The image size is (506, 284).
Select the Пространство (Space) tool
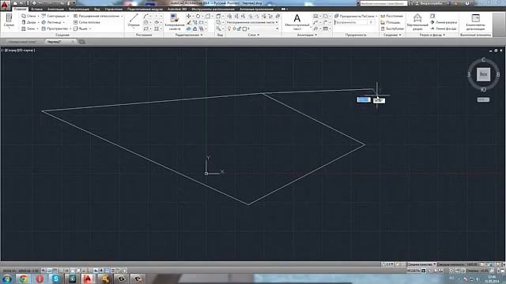tap(55, 28)
